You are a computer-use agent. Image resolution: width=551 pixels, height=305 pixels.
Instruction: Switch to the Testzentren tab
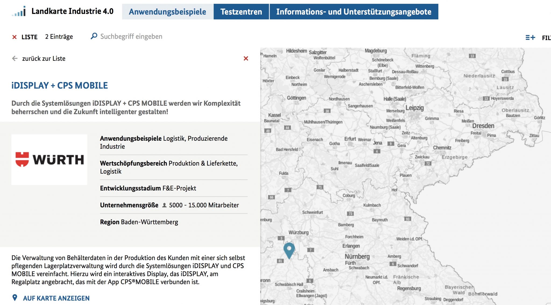[x=241, y=12]
